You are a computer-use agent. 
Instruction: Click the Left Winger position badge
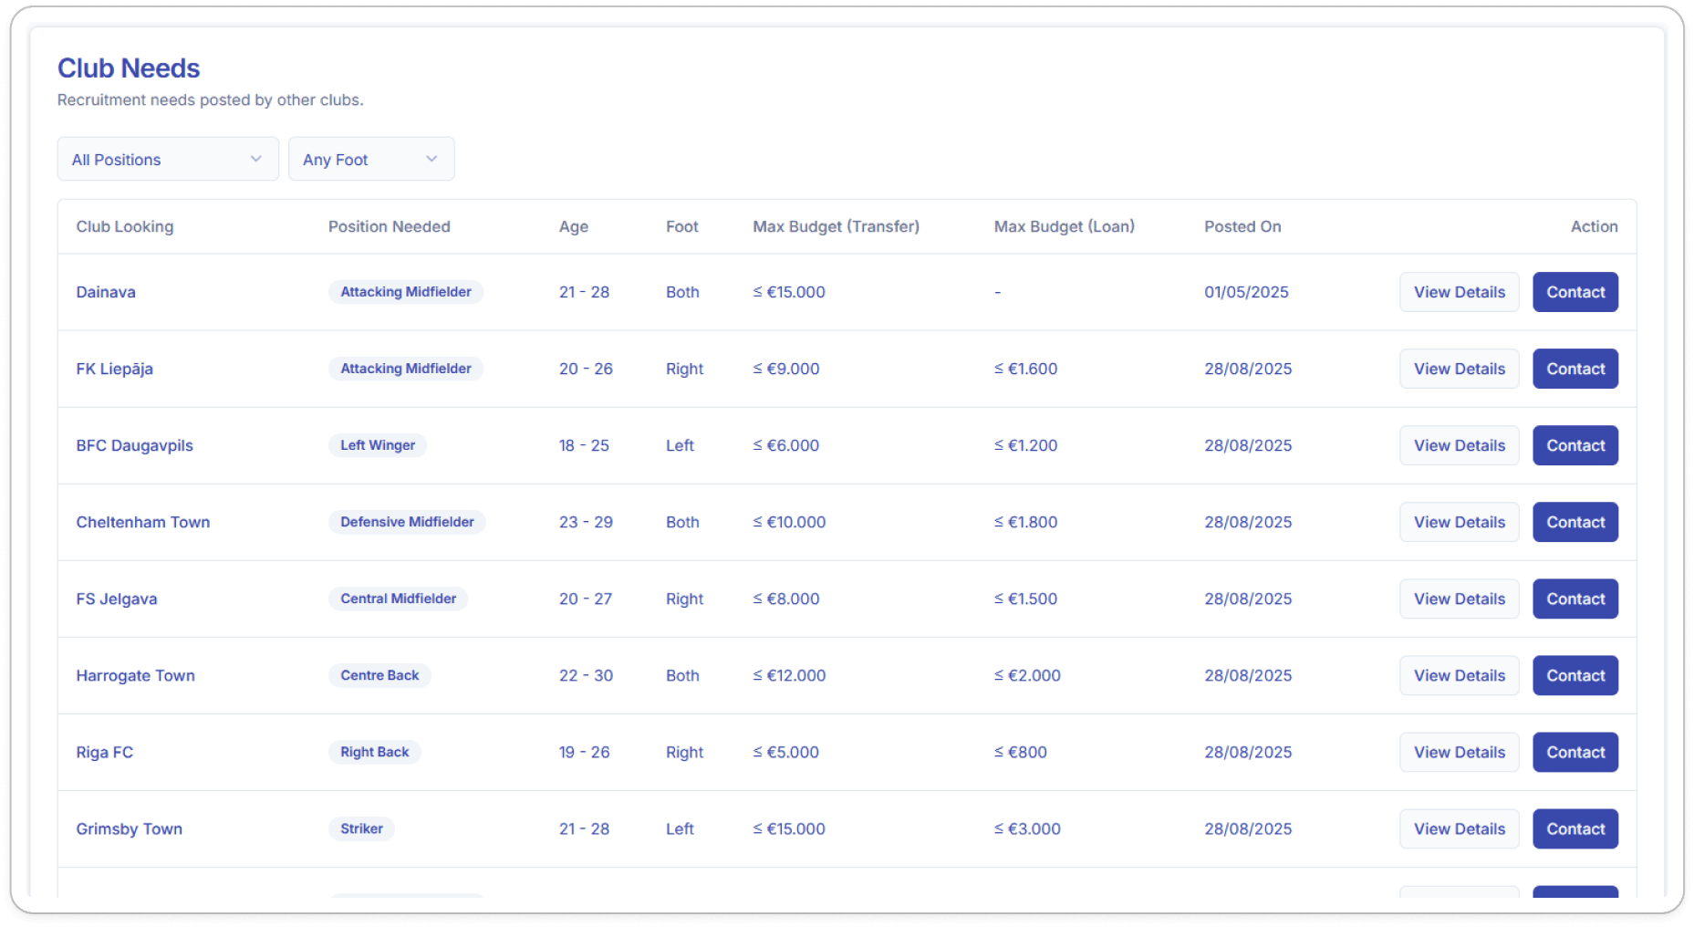pos(378,445)
